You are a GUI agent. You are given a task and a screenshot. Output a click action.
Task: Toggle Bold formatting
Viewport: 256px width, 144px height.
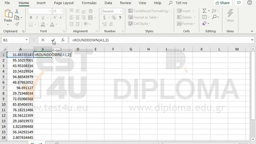point(31,18)
